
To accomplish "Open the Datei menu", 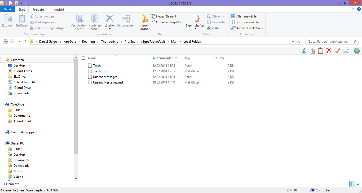I will pos(7,10).
